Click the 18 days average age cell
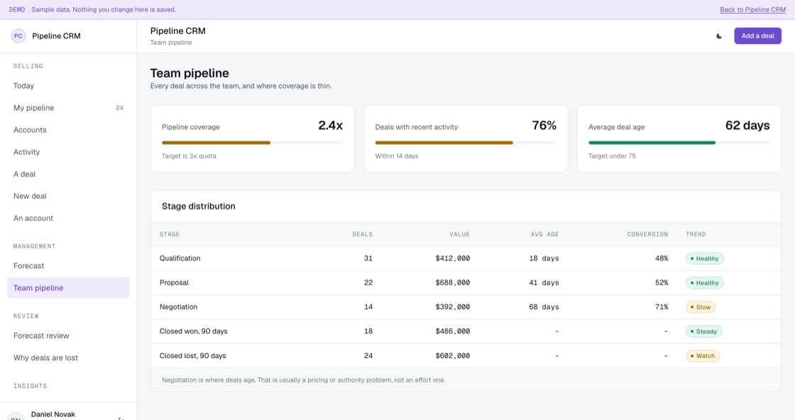The width and height of the screenshot is (795, 420). [544, 259]
